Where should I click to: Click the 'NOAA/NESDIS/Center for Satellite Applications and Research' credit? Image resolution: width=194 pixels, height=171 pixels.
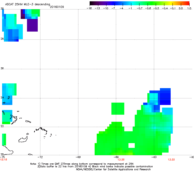(x=113, y=169)
